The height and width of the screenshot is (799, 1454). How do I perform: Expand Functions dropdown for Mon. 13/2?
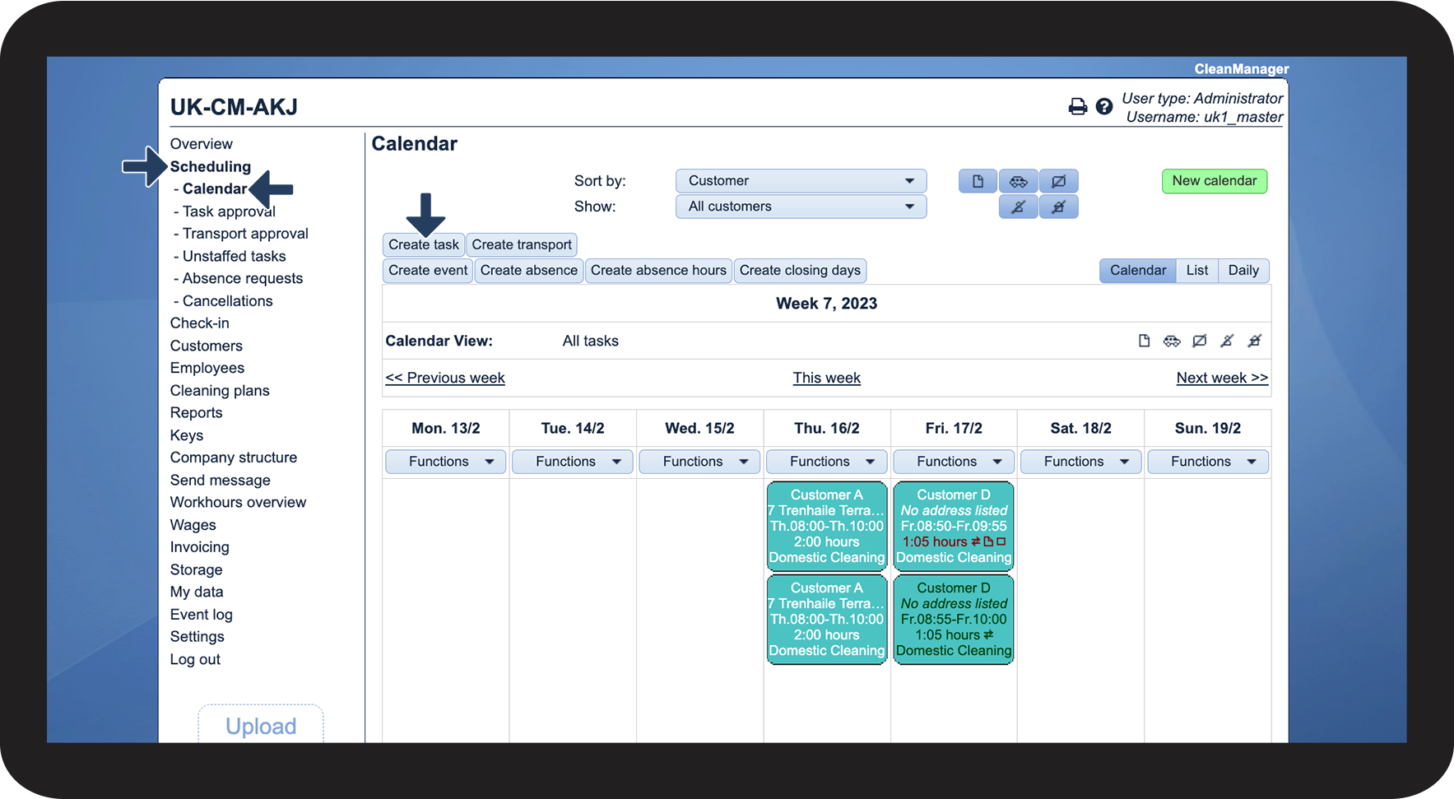445,462
